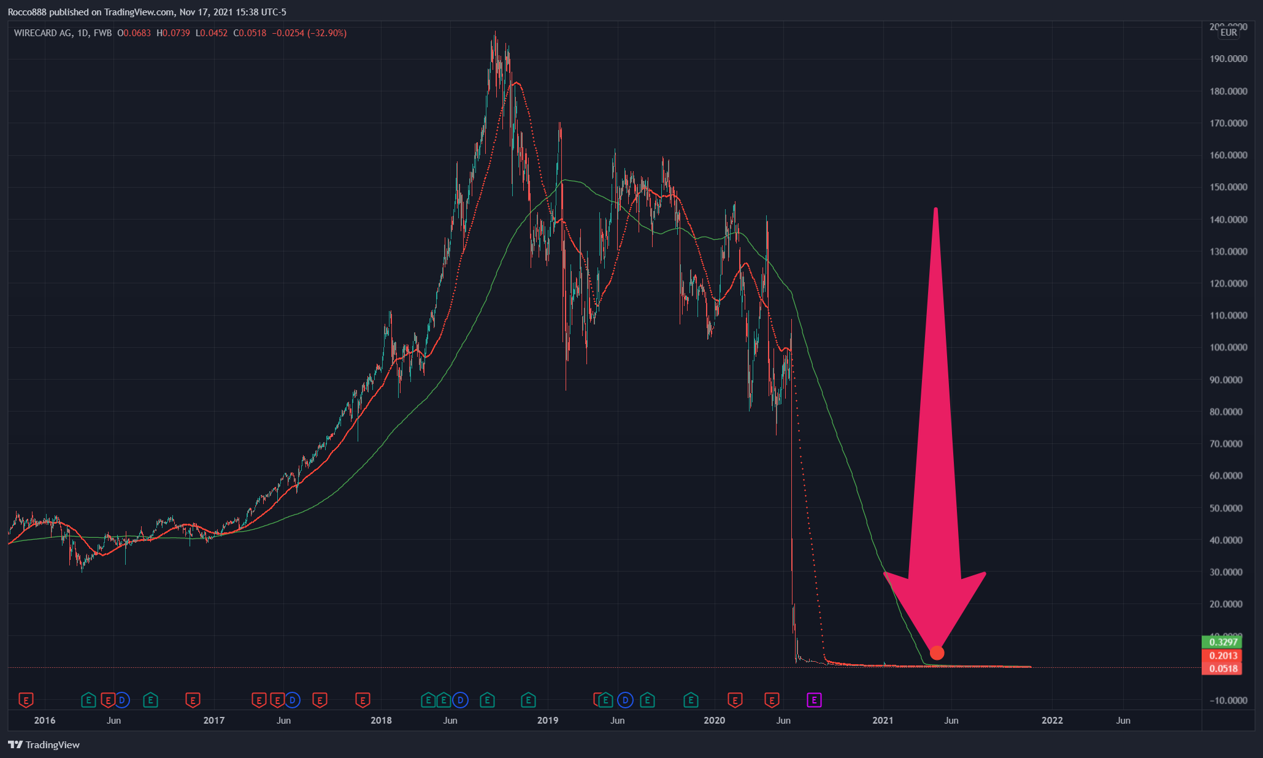Image resolution: width=1263 pixels, height=758 pixels.
Task: Click the TradingView logo at bottom left
Action: coord(44,745)
